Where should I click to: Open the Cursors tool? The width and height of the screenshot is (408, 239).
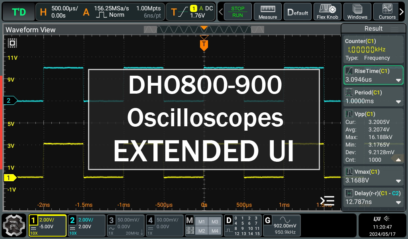coord(387,12)
